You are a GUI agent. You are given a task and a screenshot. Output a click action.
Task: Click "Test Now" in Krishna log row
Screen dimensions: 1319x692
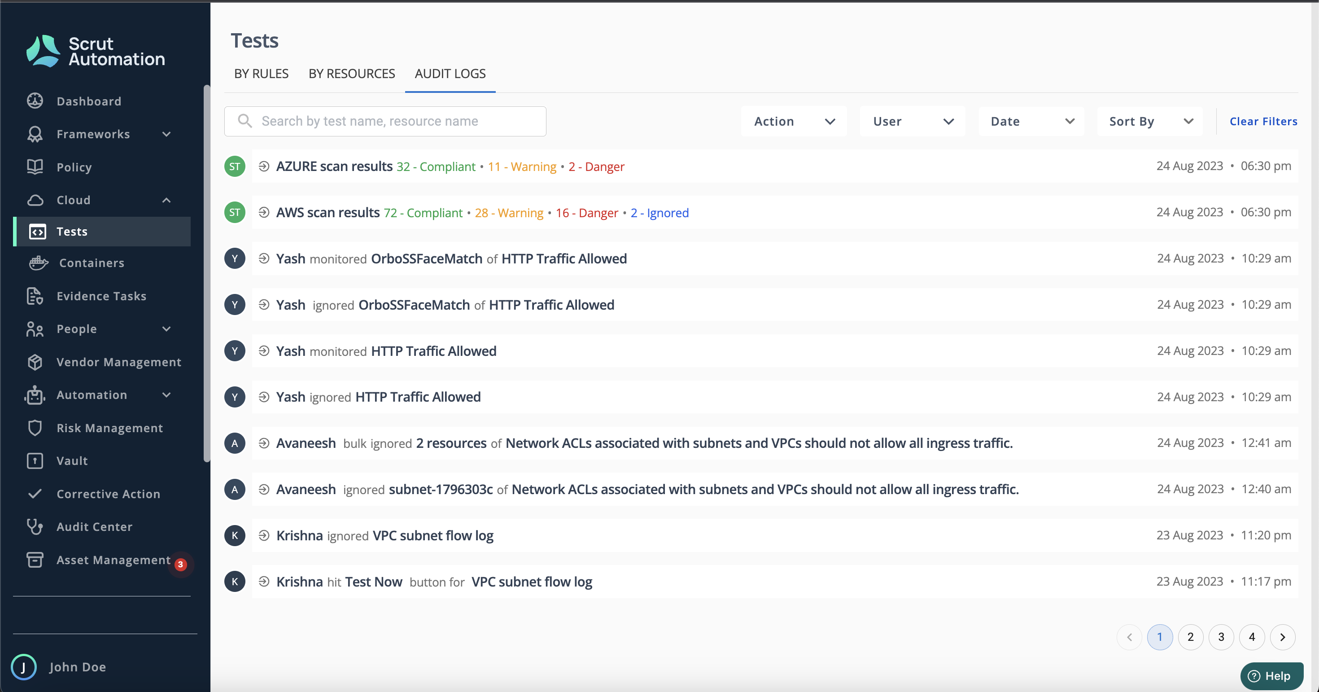point(374,582)
